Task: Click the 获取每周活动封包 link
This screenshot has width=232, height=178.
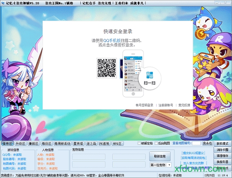Action: (x=194, y=158)
